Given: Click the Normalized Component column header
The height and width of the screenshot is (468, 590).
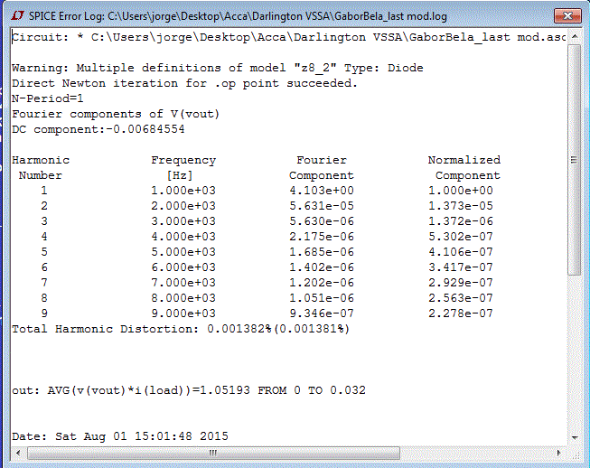Looking at the screenshot, I should point(464,167).
